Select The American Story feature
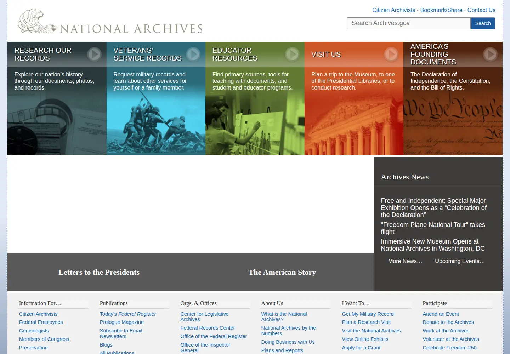 (x=282, y=272)
